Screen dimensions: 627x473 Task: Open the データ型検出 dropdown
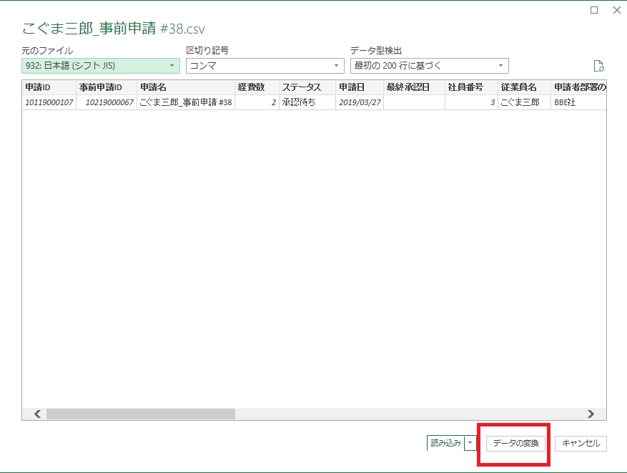430,66
